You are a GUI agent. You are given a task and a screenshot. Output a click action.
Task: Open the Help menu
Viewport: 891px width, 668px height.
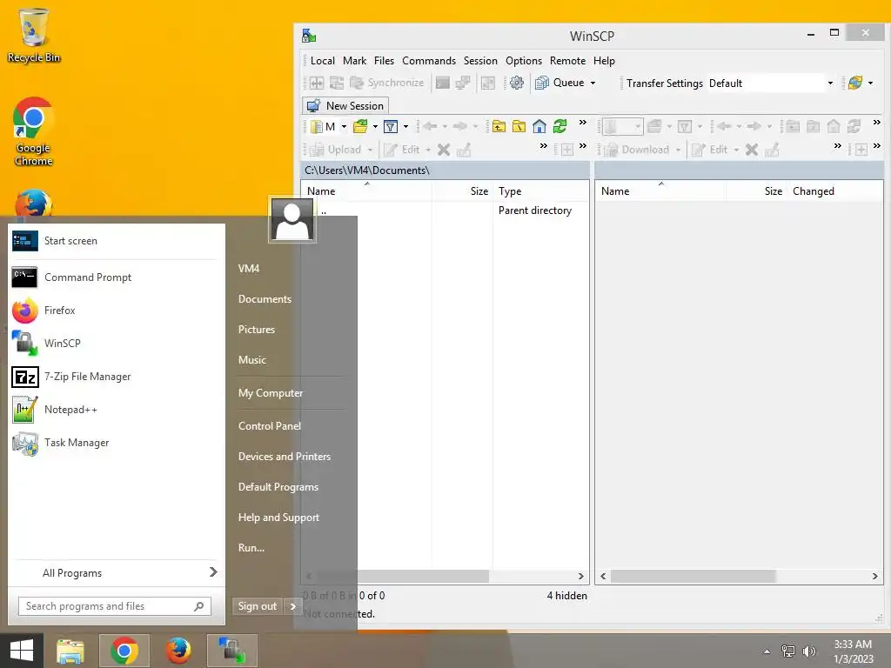pyautogui.click(x=604, y=61)
